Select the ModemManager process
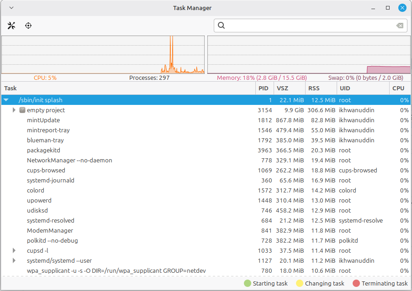Viewport: 412px width, 291px height. (206, 231)
